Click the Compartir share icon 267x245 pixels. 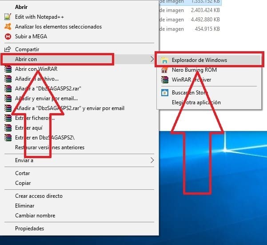[8, 49]
